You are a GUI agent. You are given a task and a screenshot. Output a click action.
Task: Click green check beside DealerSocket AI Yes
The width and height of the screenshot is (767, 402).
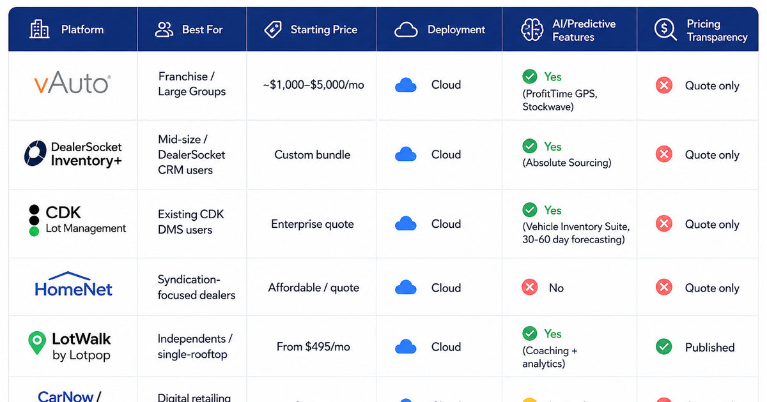(x=530, y=146)
